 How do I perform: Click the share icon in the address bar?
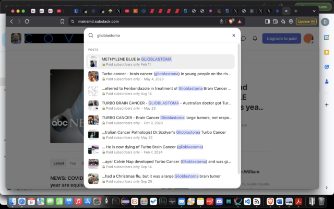point(221,21)
